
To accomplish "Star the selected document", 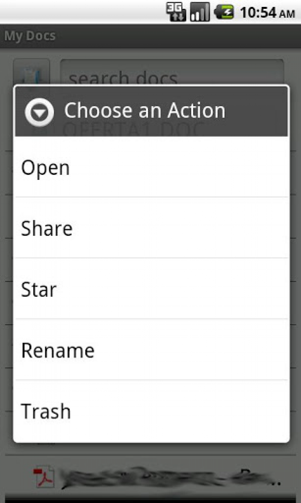I will pyautogui.click(x=151, y=289).
